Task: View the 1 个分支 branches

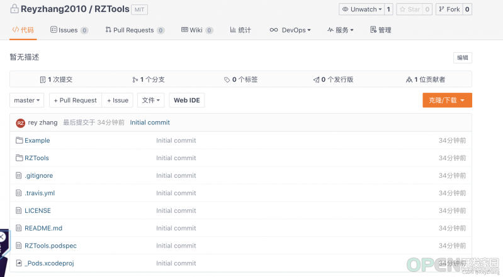Action: (x=149, y=79)
